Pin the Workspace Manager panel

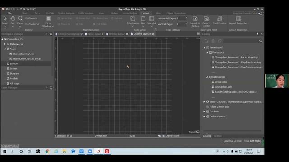(47, 34)
